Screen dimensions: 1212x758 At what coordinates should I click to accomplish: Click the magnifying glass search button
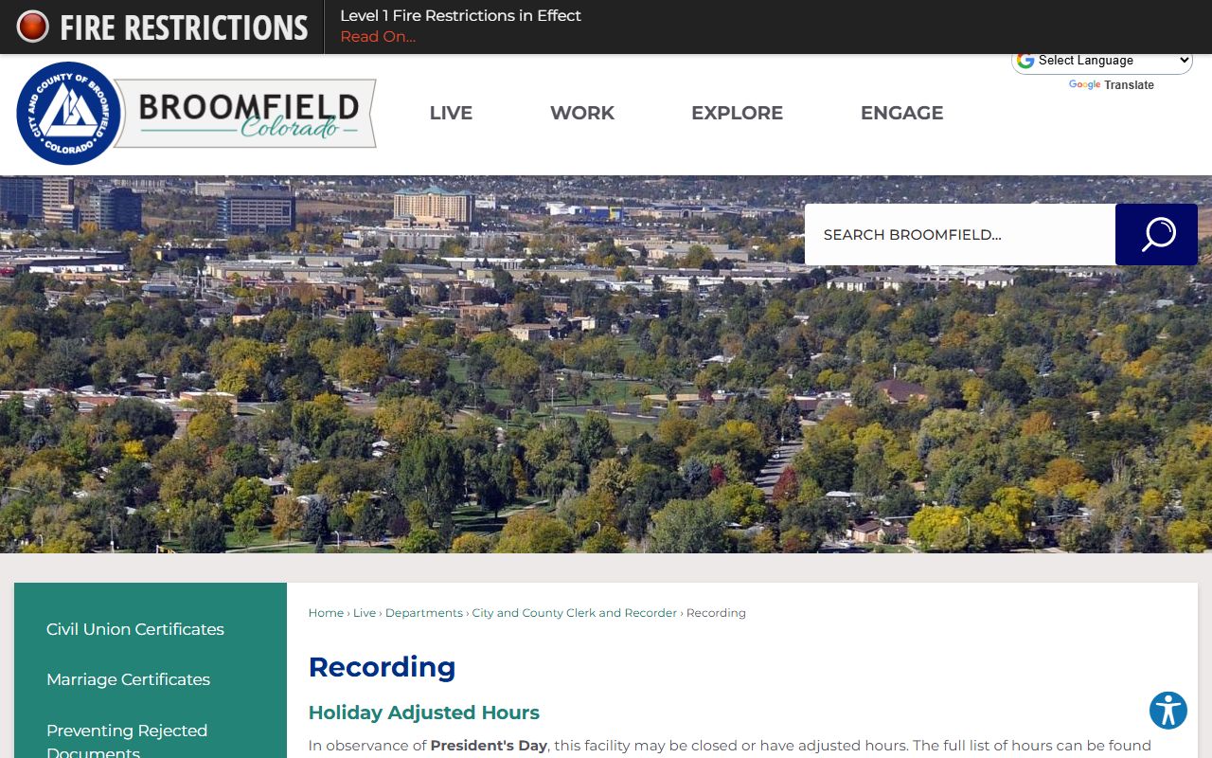click(1156, 234)
